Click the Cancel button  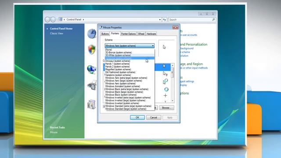154,118
